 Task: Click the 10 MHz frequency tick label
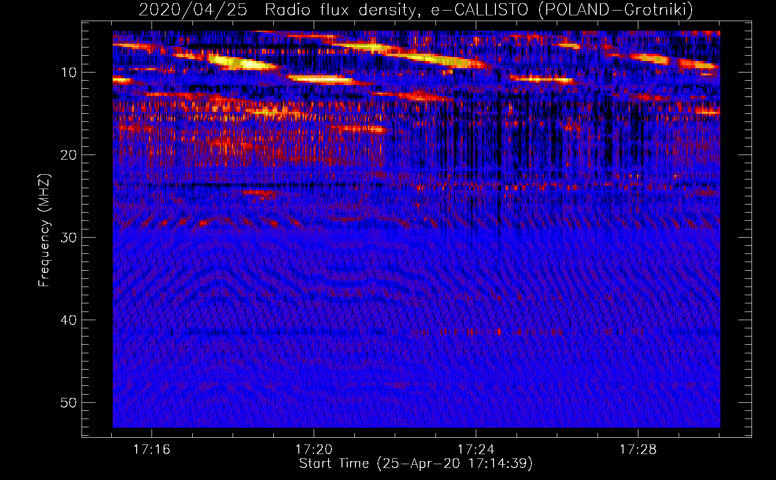pyautogui.click(x=69, y=72)
